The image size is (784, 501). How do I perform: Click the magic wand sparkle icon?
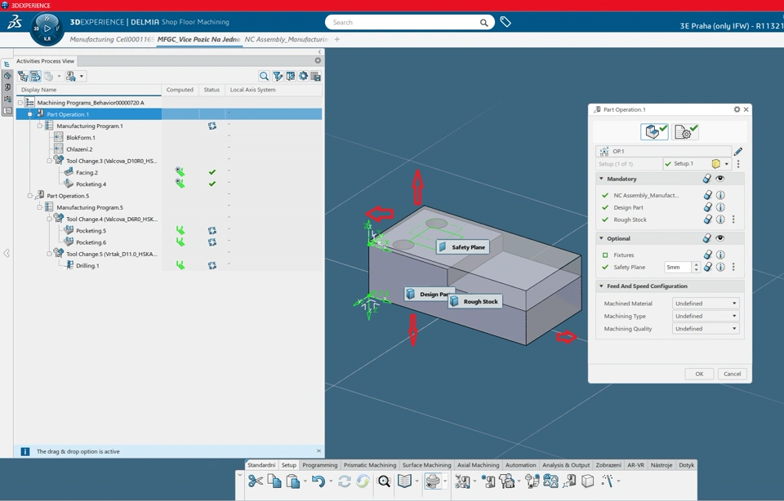(607, 481)
